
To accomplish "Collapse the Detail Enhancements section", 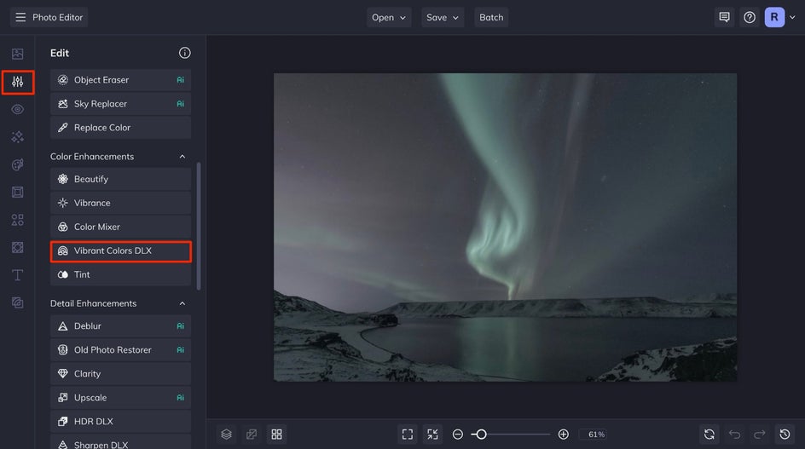I will (182, 304).
